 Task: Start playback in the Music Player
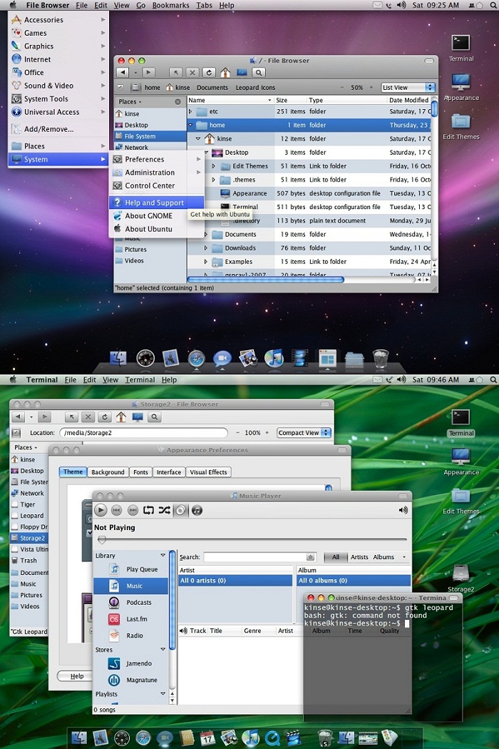[101, 510]
